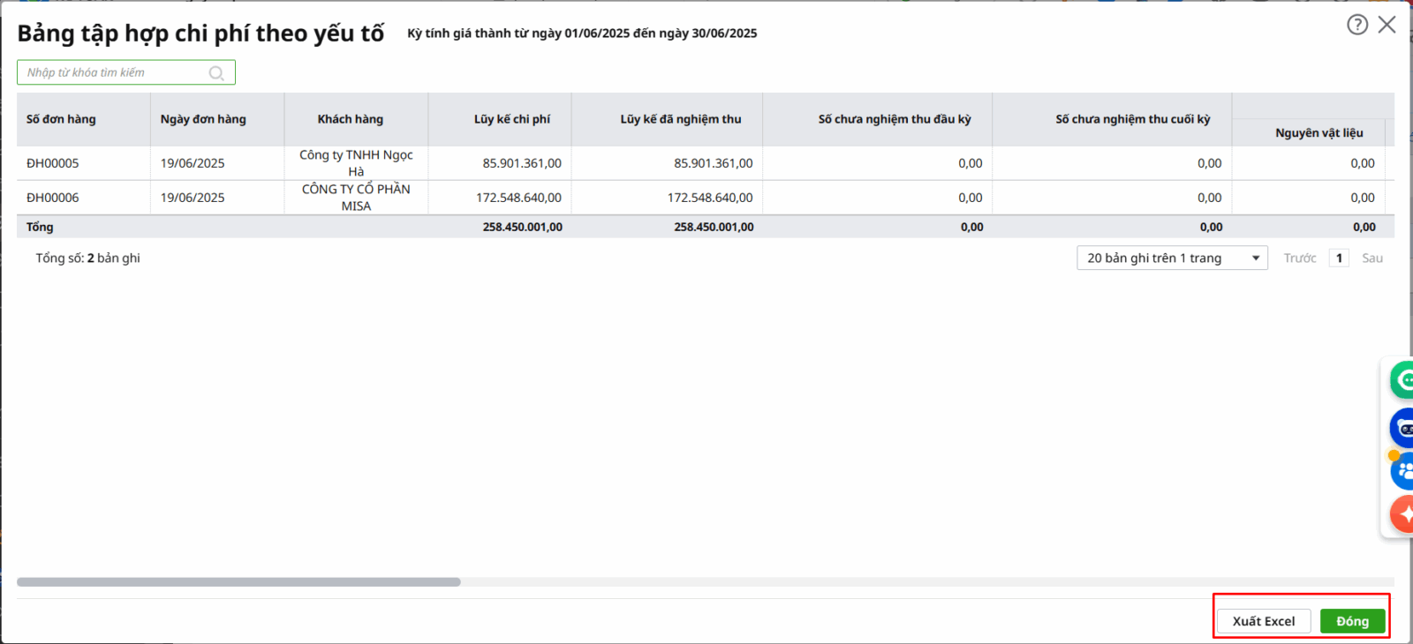Select order number ĐH00005
This screenshot has width=1413, height=644.
53,163
